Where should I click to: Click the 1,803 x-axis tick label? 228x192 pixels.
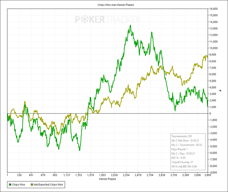(102, 175)
